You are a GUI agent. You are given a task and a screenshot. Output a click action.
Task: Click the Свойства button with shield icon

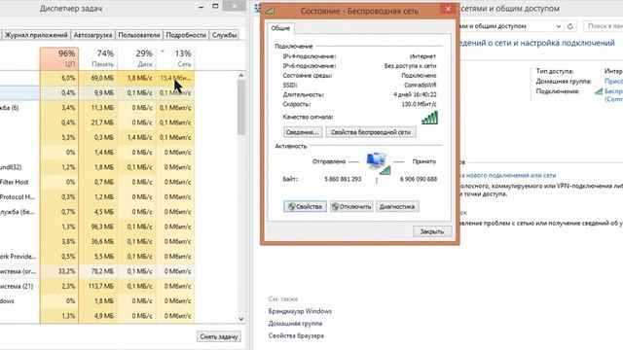click(305, 206)
